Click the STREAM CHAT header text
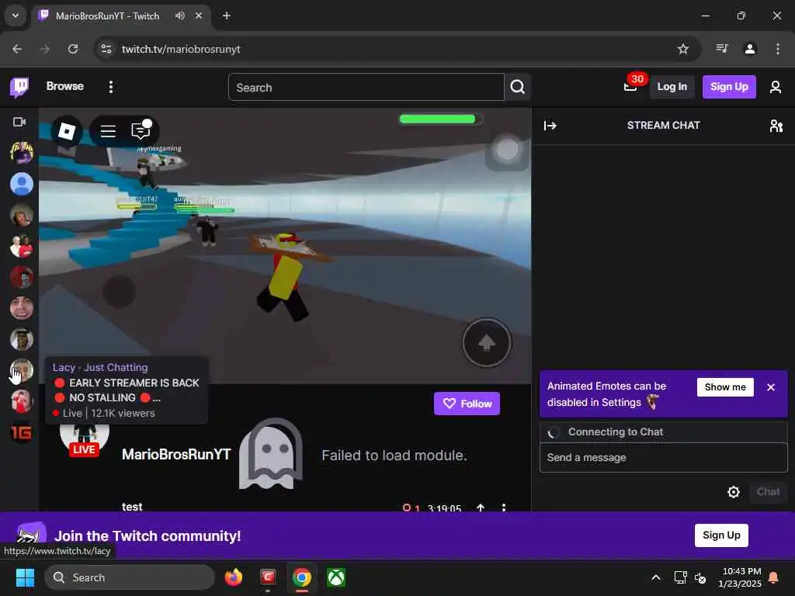795x596 pixels. (663, 125)
